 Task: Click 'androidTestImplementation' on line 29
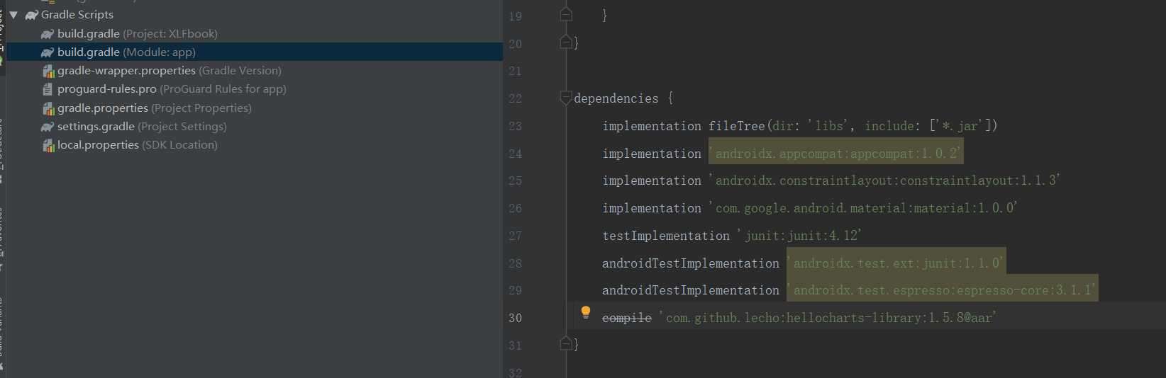point(691,290)
